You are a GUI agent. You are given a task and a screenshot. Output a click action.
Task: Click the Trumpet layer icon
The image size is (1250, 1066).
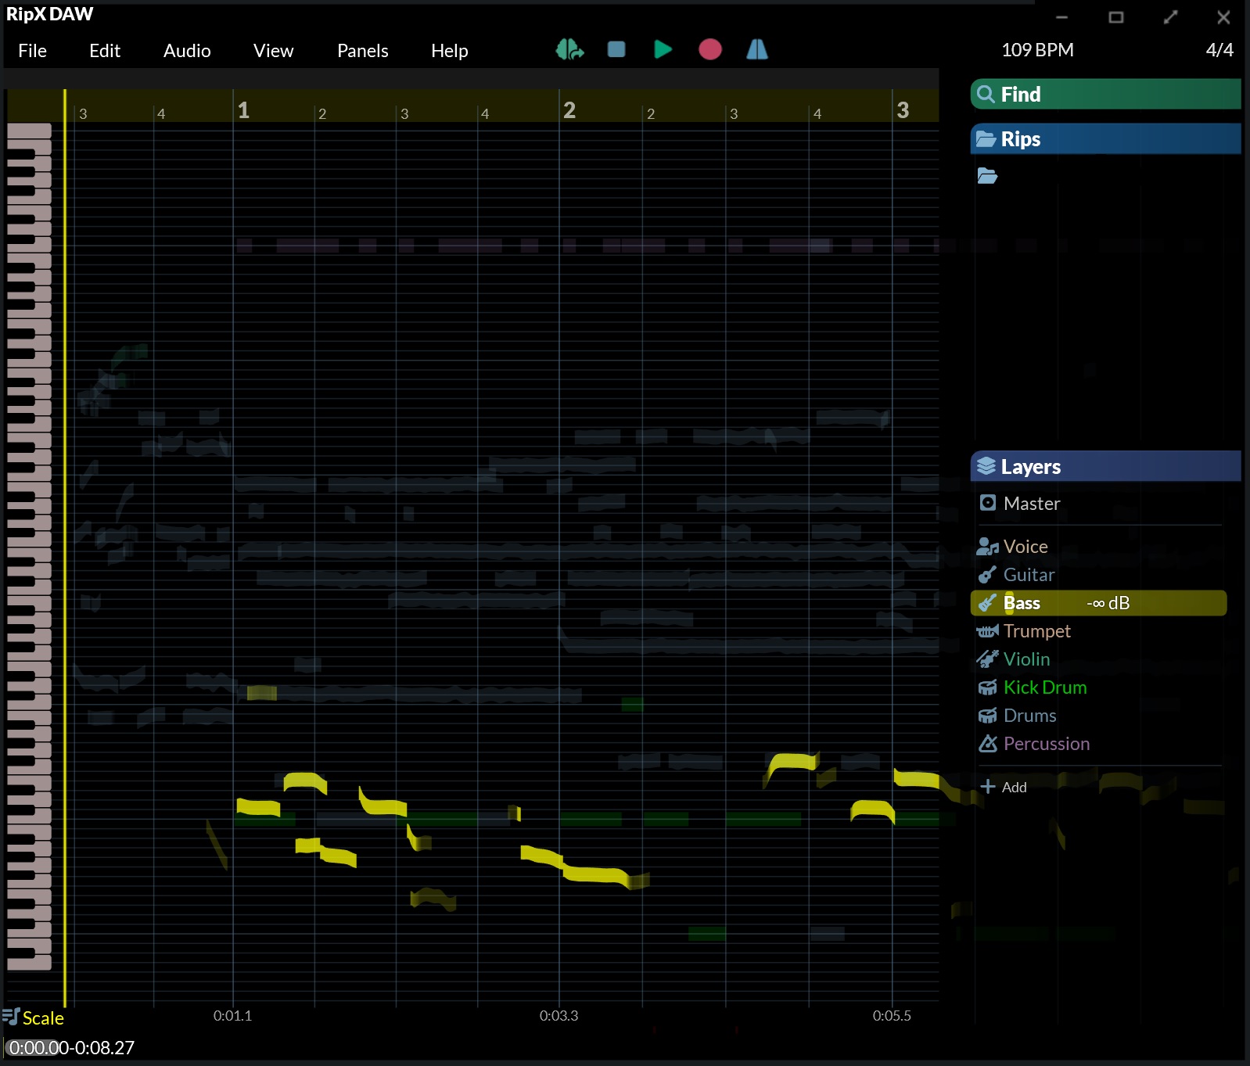(987, 631)
